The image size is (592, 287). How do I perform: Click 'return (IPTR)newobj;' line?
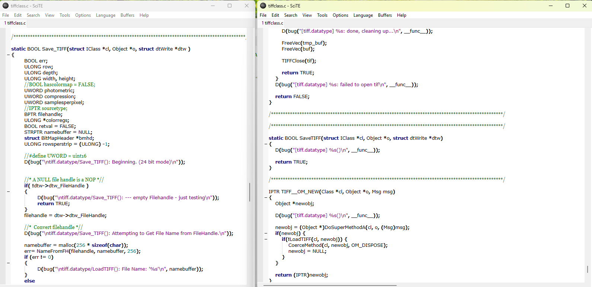(302, 275)
